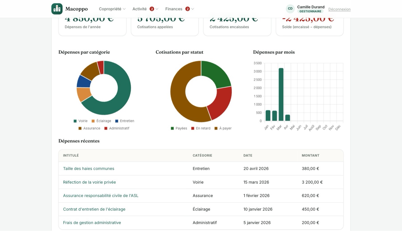Screen dimensions: 402x231
Task: Click the January bar in monthly expenses
Action: coord(268,115)
